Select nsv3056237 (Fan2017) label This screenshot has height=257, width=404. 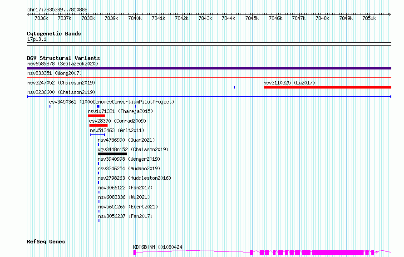(x=125, y=216)
